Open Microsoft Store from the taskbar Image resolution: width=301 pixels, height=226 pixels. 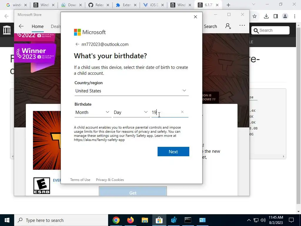[159, 220]
